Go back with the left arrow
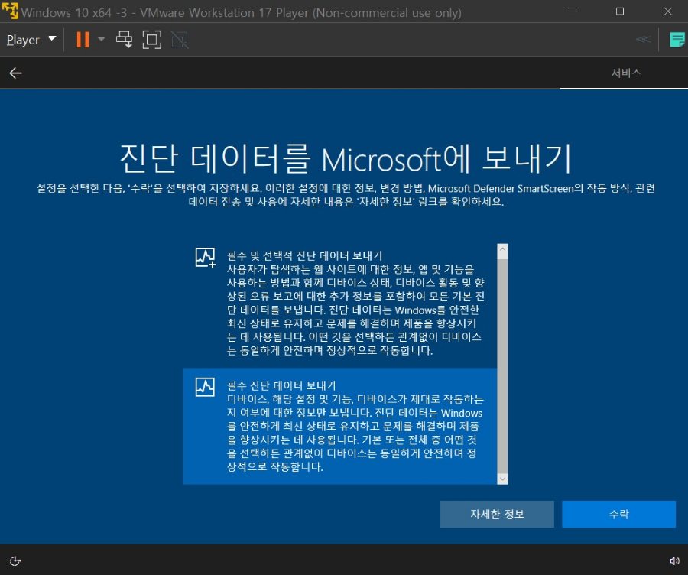Image resolution: width=688 pixels, height=575 pixels. (x=16, y=73)
